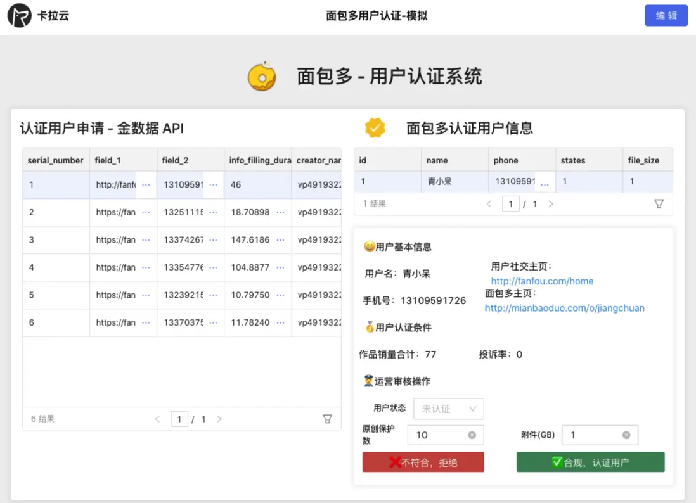Open the mianbaoduo.com homepage link
This screenshot has height=503, width=696.
[564, 308]
